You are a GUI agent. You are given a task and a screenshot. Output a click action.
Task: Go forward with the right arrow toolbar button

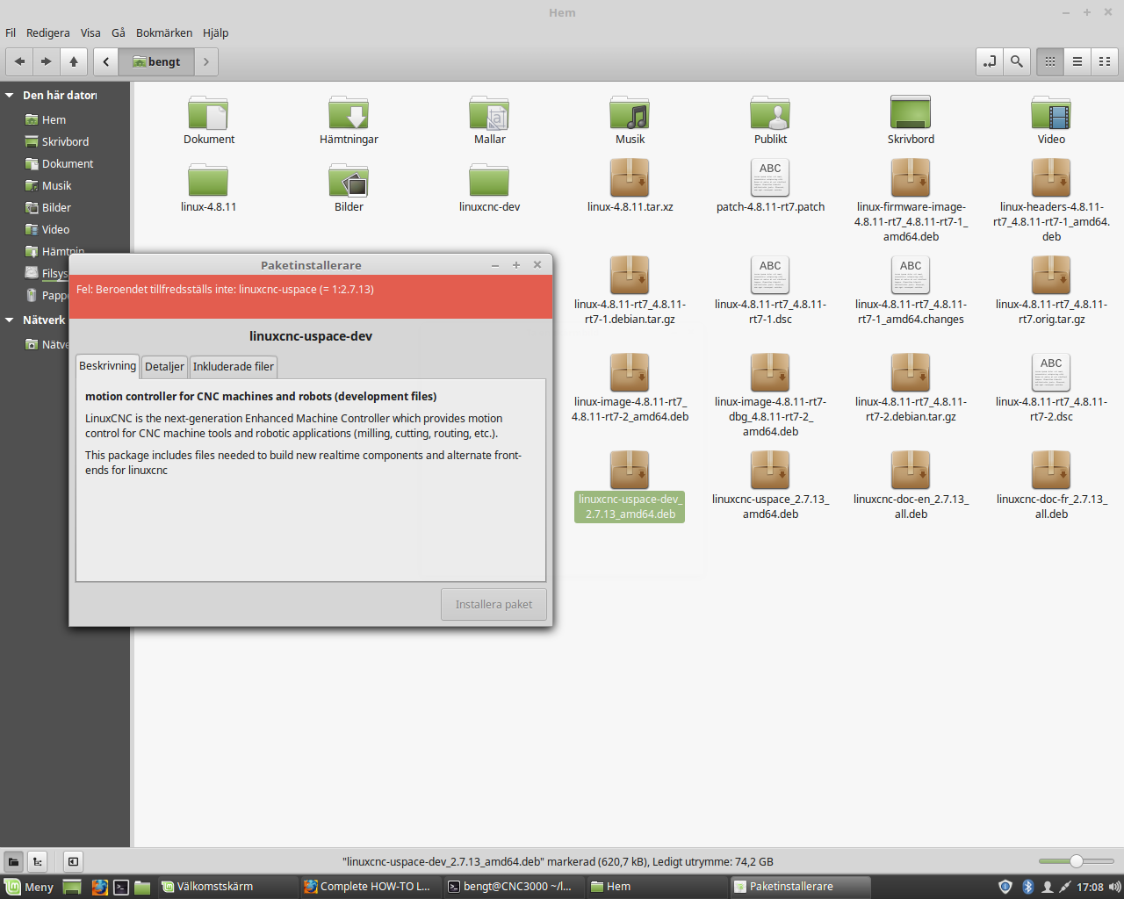click(x=47, y=61)
